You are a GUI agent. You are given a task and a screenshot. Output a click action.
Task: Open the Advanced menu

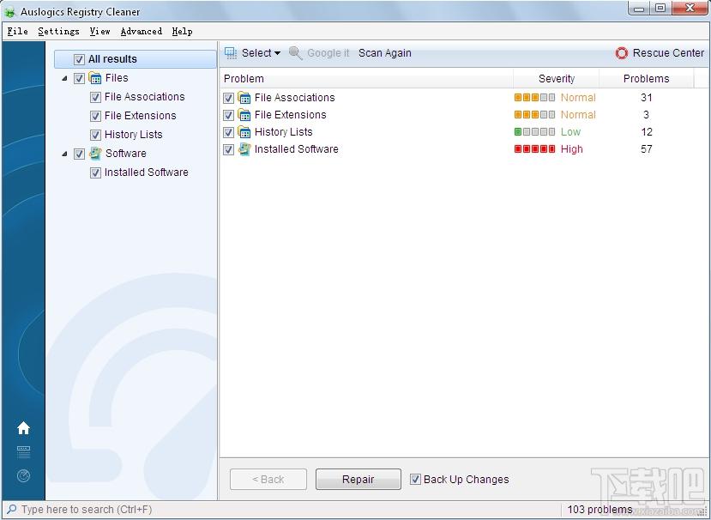click(x=141, y=31)
